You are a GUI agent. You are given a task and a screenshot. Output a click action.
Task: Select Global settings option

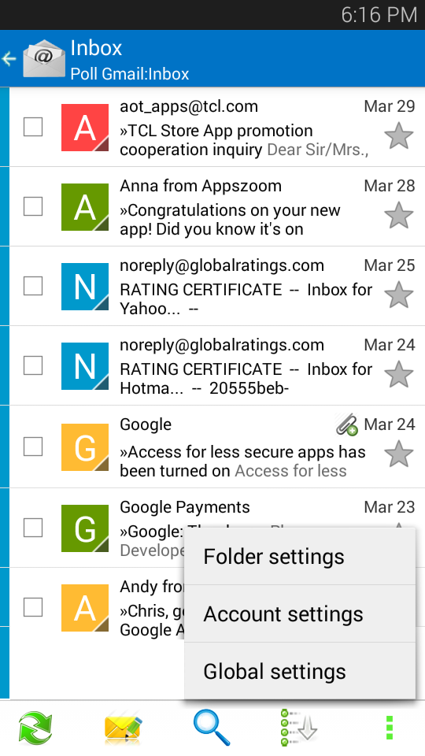tap(300, 671)
